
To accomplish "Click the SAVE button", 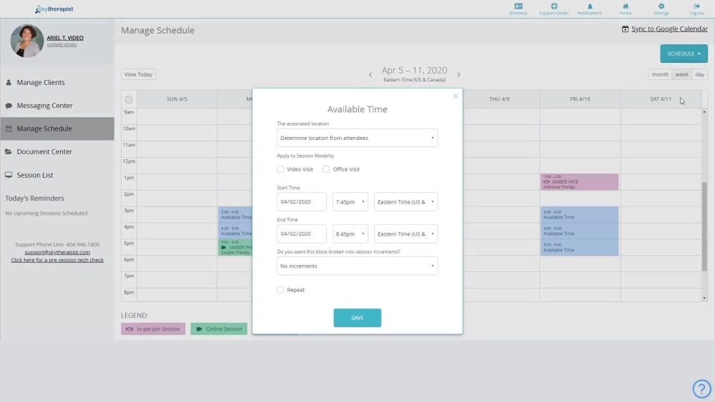I will point(357,318).
